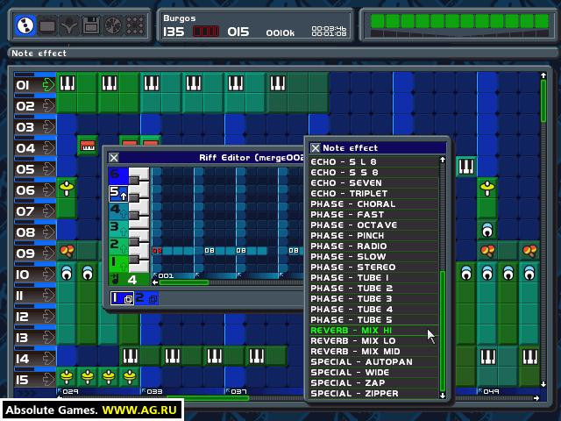561x421 pixels.
Task: Select the fourth yellow cymbal riff on track 15
Action: (x=130, y=377)
